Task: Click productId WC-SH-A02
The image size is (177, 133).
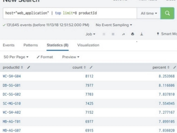Action: click(x=12, y=112)
